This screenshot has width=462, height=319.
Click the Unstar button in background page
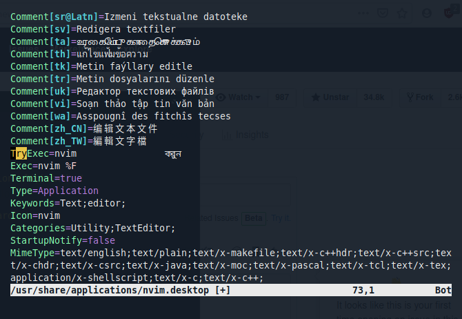[x=330, y=97]
